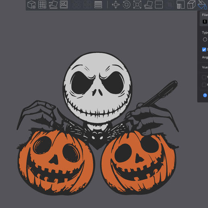The image size is (208, 208).
Task: Tick the checkbox labeled V below Vue
Action: [204, 77]
